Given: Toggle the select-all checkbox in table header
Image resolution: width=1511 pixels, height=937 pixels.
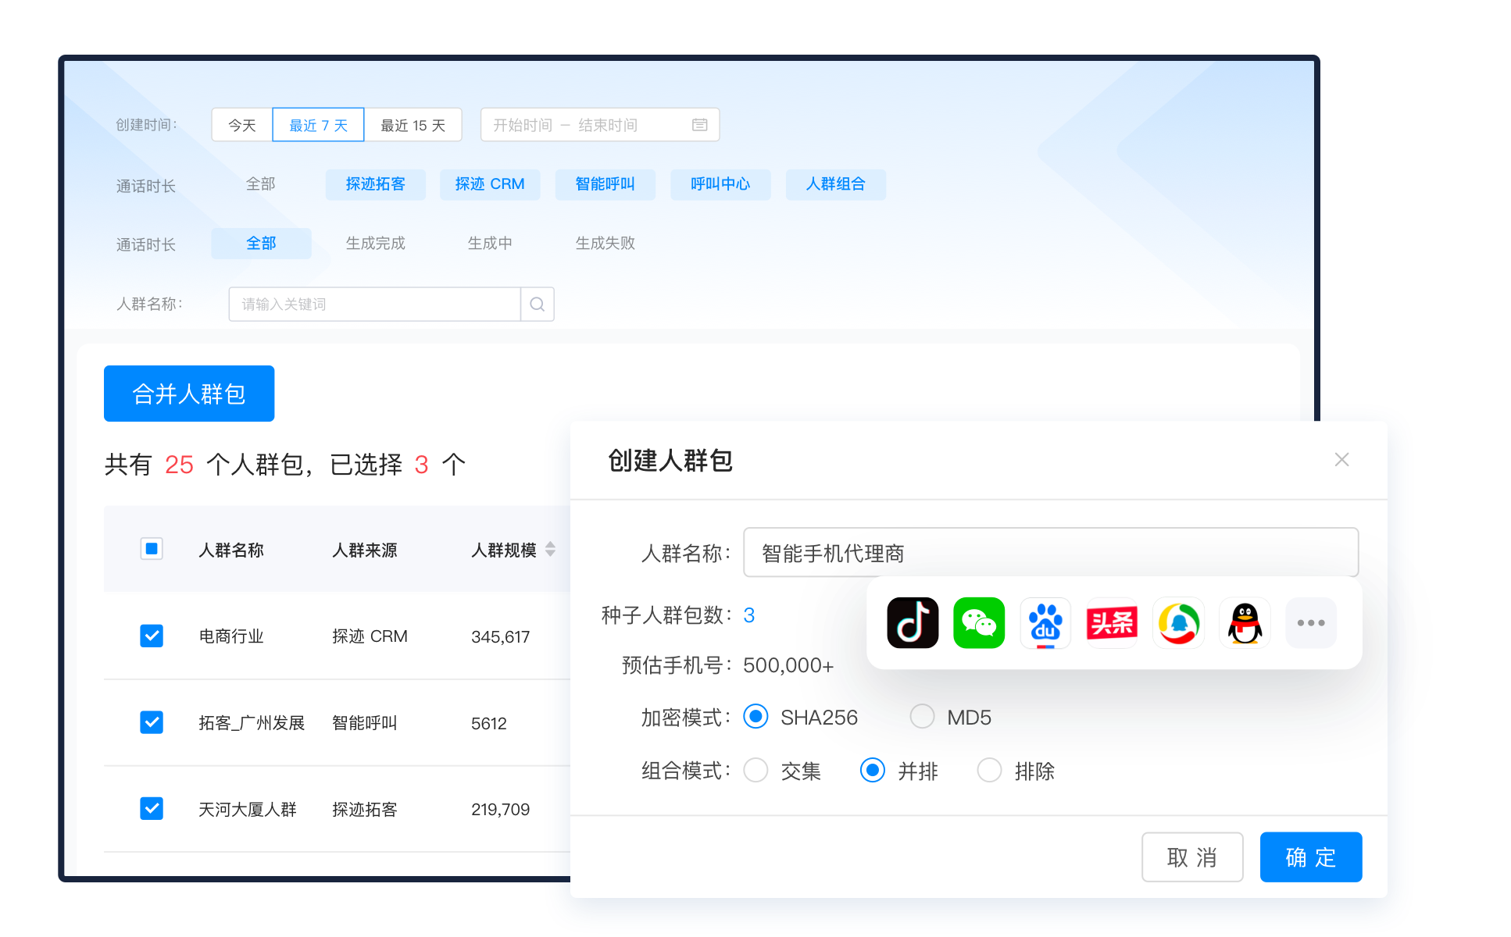Looking at the screenshot, I should coord(152,550).
